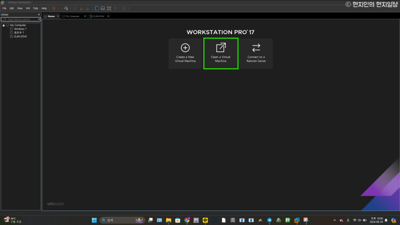Open Task View on the taskbar
This screenshot has width=400, height=225.
(x=150, y=220)
